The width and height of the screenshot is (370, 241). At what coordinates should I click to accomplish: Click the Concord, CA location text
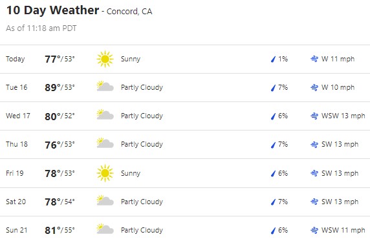(129, 12)
